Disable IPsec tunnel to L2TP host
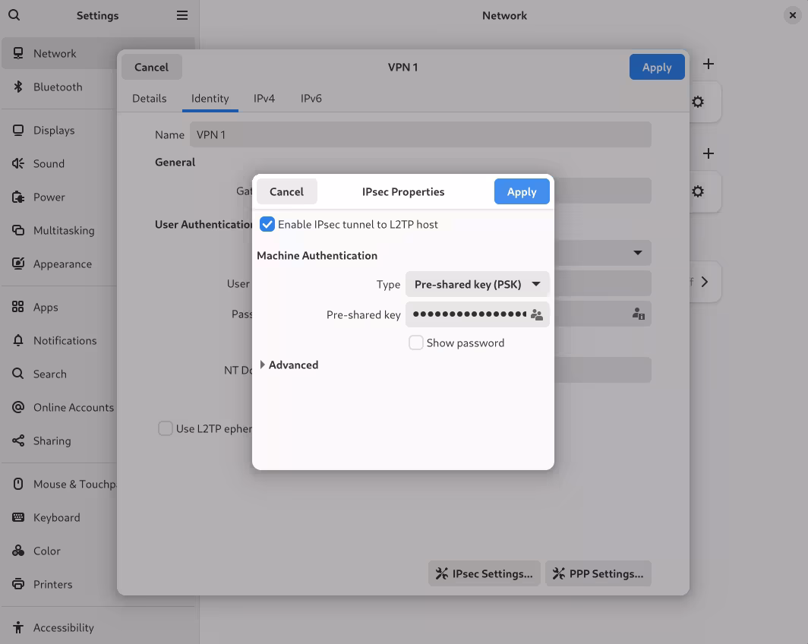Screen dimensions: 808x644 point(267,224)
